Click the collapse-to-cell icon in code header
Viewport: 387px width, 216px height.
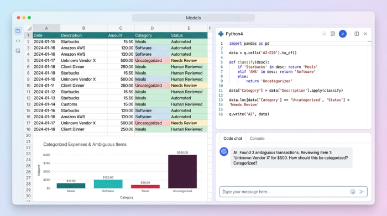(x=324, y=34)
